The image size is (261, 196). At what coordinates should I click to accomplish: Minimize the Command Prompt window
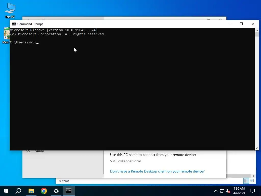click(x=230, y=24)
